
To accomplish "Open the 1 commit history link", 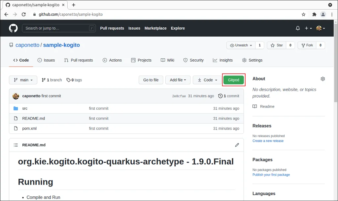I will pos(229,96).
